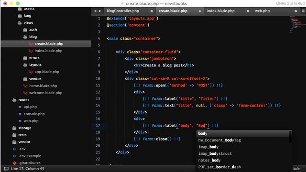Screen dimensions: 306x172
Task: Open web.php from the sidebar
Action: tap(31, 121)
